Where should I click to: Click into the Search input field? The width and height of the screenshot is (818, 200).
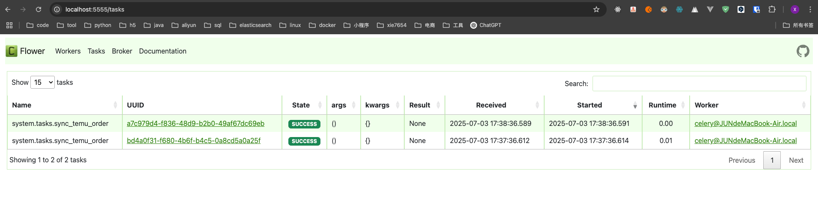pyautogui.click(x=699, y=84)
